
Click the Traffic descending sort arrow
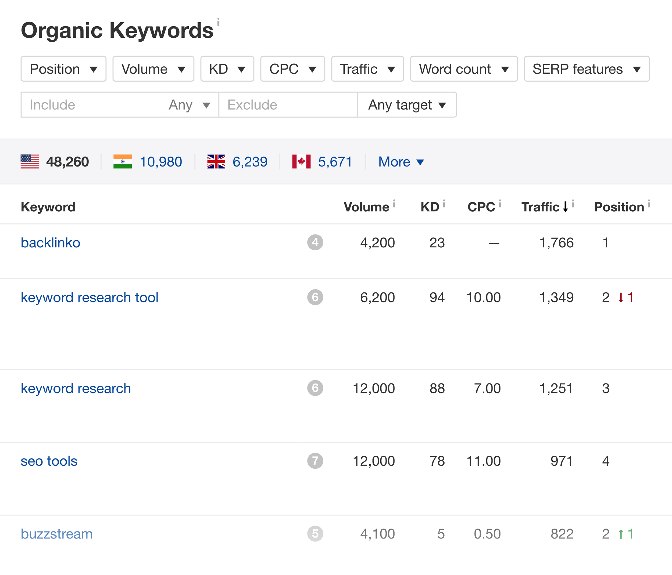(565, 207)
